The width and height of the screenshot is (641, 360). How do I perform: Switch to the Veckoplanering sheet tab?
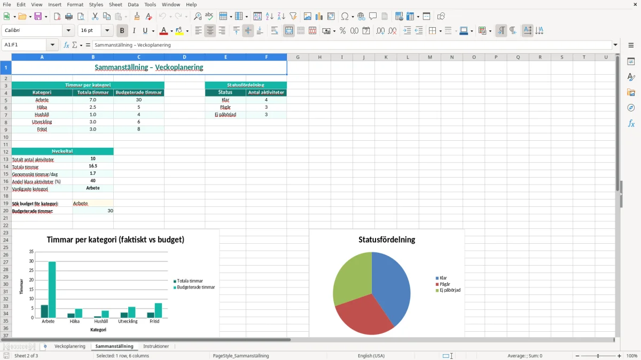point(70,346)
